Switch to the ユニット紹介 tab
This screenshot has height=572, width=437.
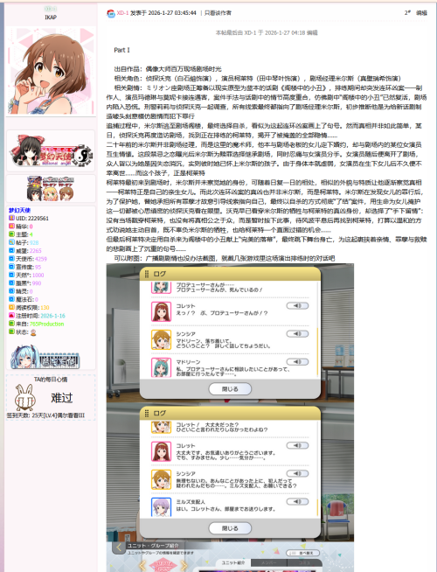pyautogui.click(x=233, y=563)
